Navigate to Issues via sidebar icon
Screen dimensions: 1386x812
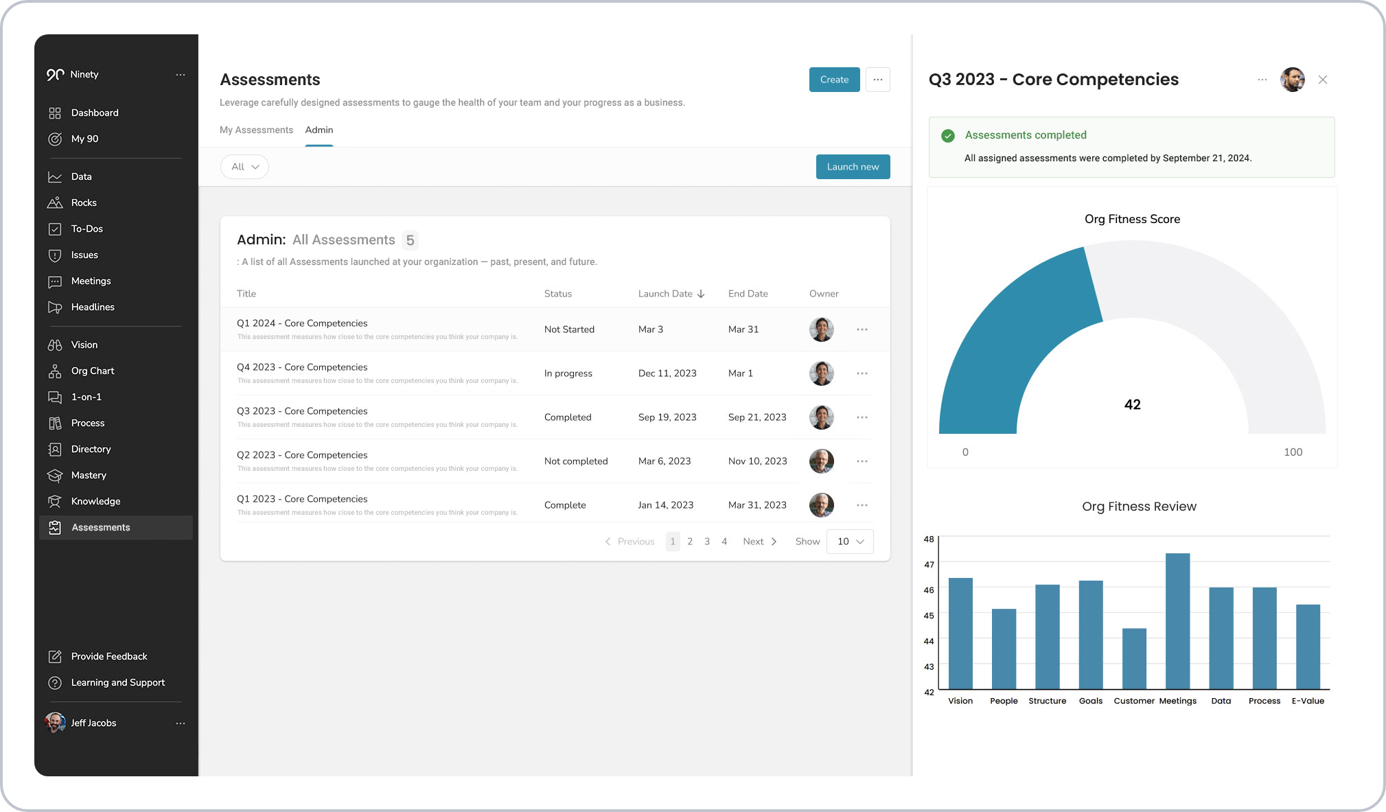click(x=56, y=255)
